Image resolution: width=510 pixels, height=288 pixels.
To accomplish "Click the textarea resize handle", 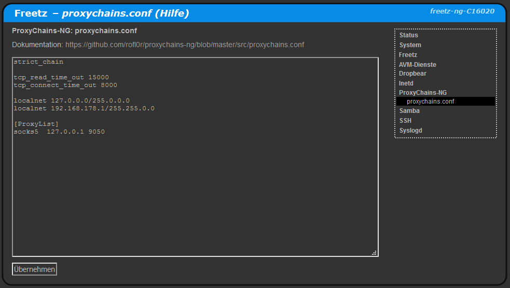I will point(374,253).
